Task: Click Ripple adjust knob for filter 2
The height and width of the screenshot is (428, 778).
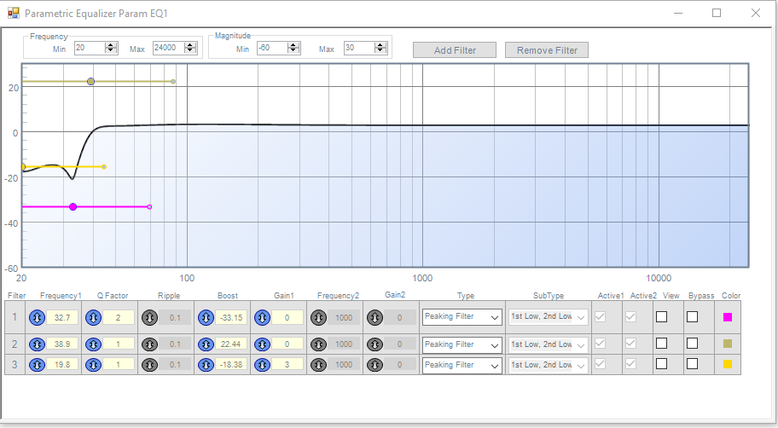Action: [x=149, y=344]
